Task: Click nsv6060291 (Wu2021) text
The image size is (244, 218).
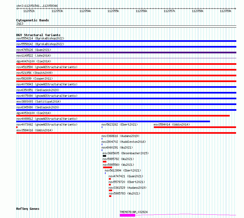Action: click(x=117, y=147)
